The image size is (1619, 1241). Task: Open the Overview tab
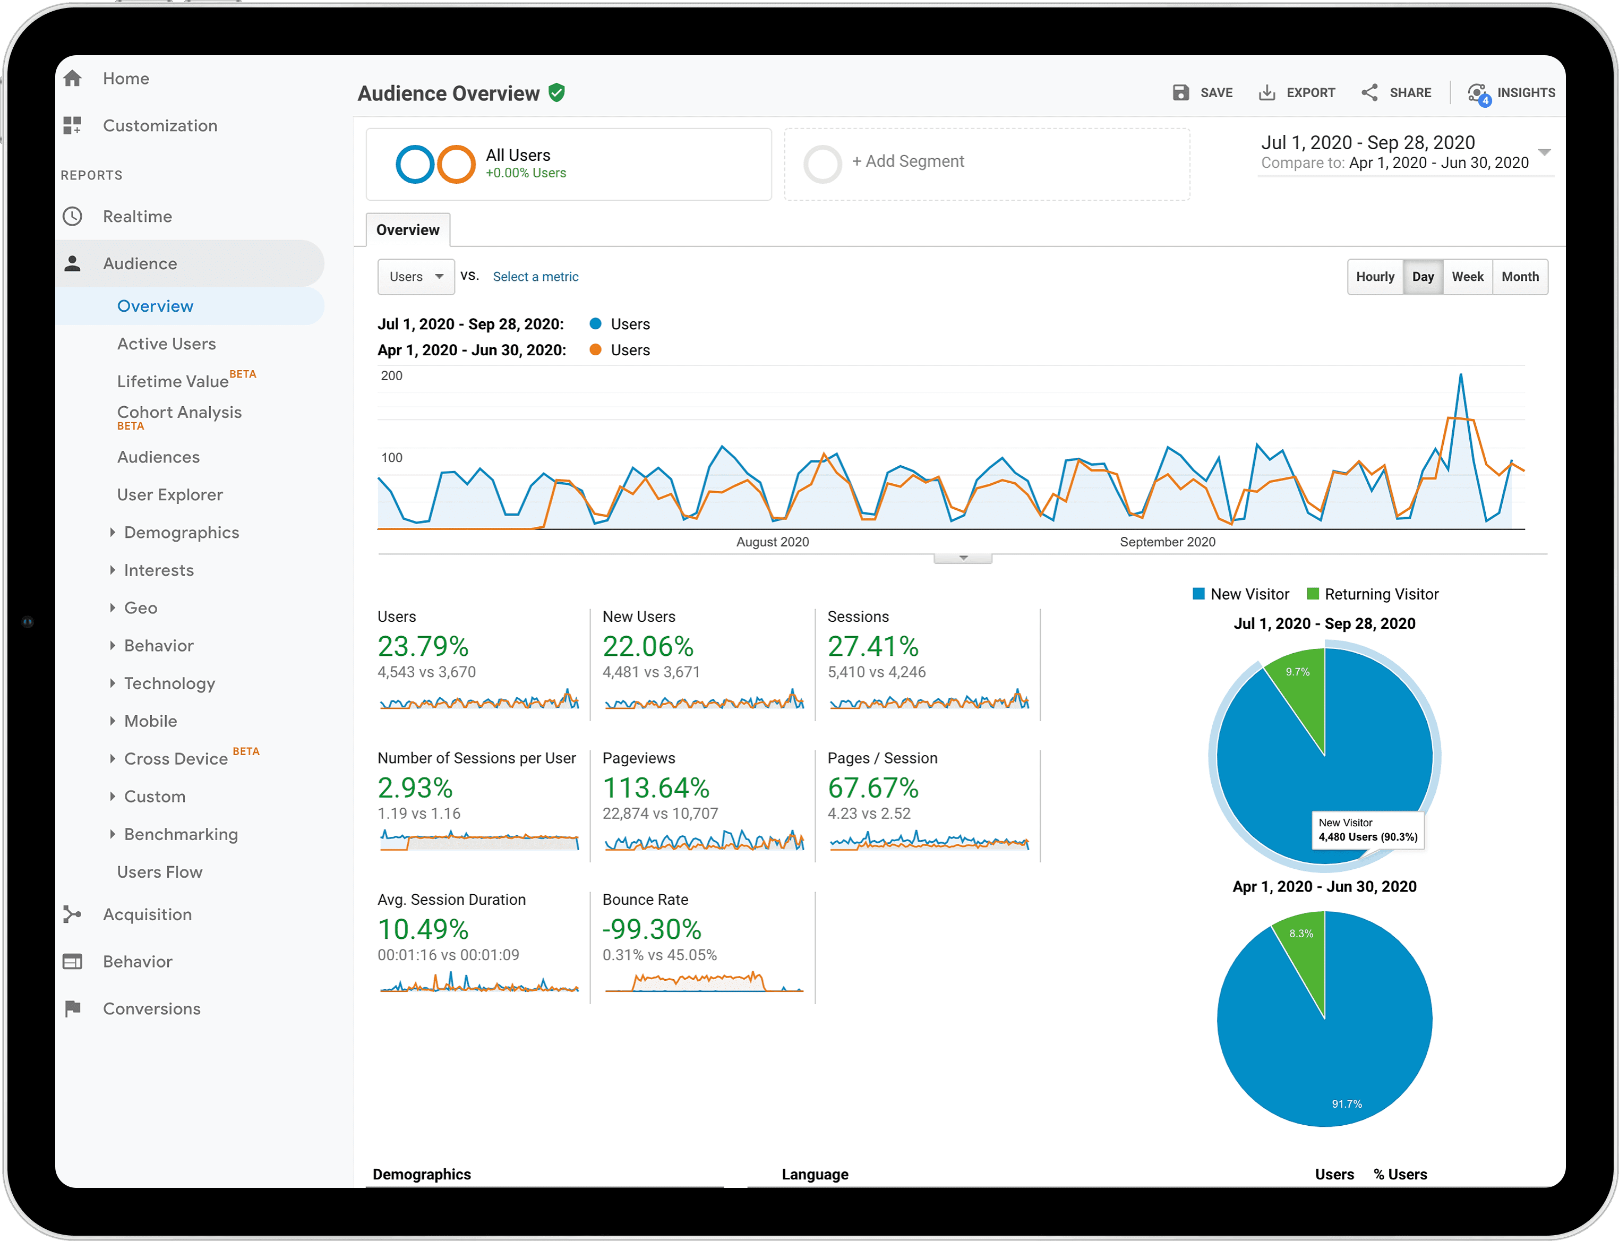click(x=408, y=230)
